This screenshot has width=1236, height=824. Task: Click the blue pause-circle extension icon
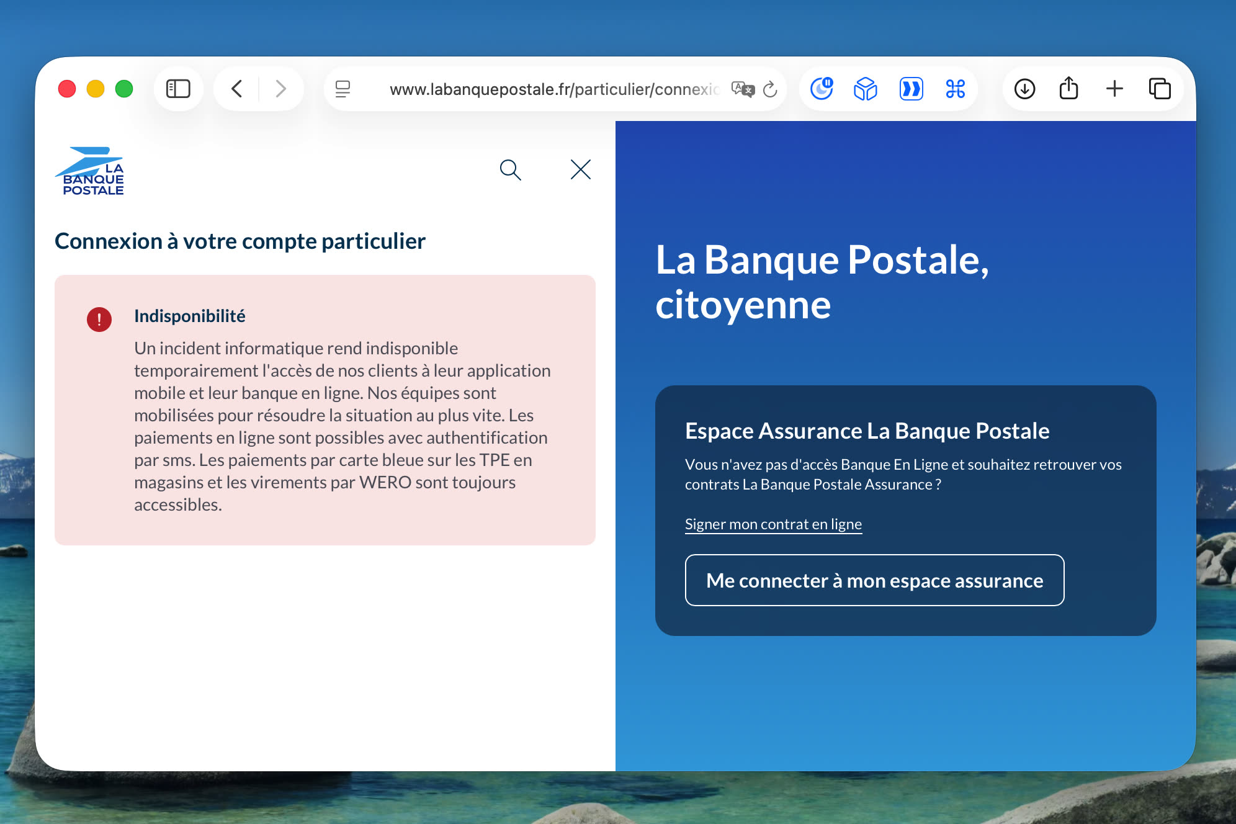[x=821, y=89]
